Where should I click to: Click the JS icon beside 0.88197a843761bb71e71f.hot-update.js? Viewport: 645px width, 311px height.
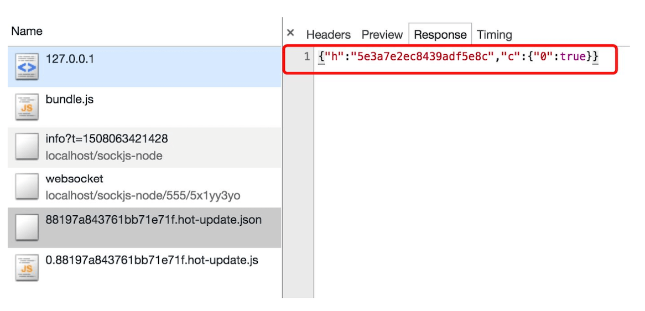coord(27,268)
